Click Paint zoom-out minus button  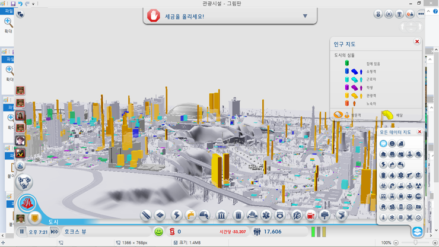tap(396, 242)
